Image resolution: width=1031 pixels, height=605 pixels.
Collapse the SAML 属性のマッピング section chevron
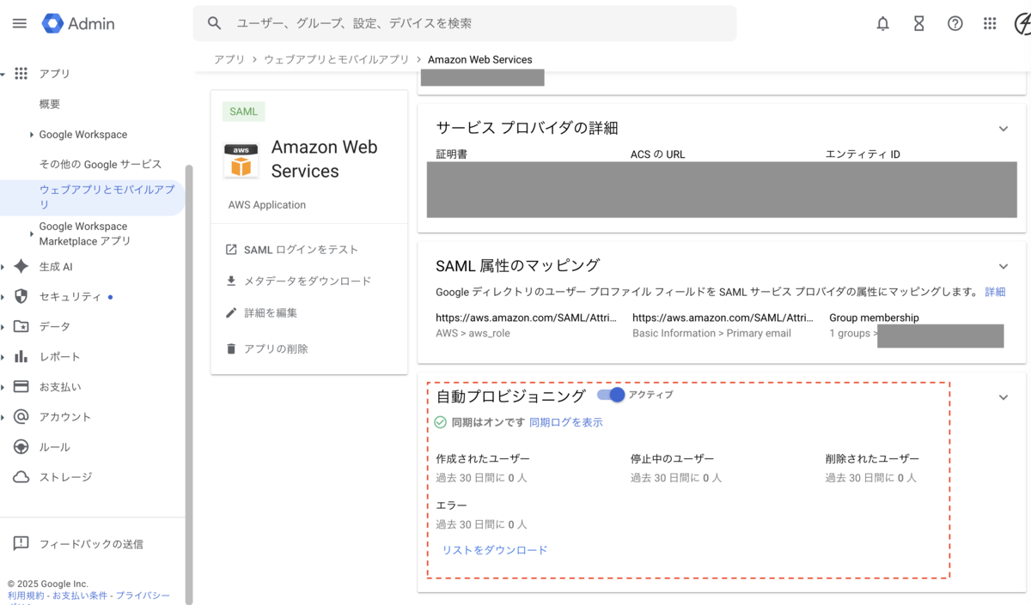coord(1003,267)
